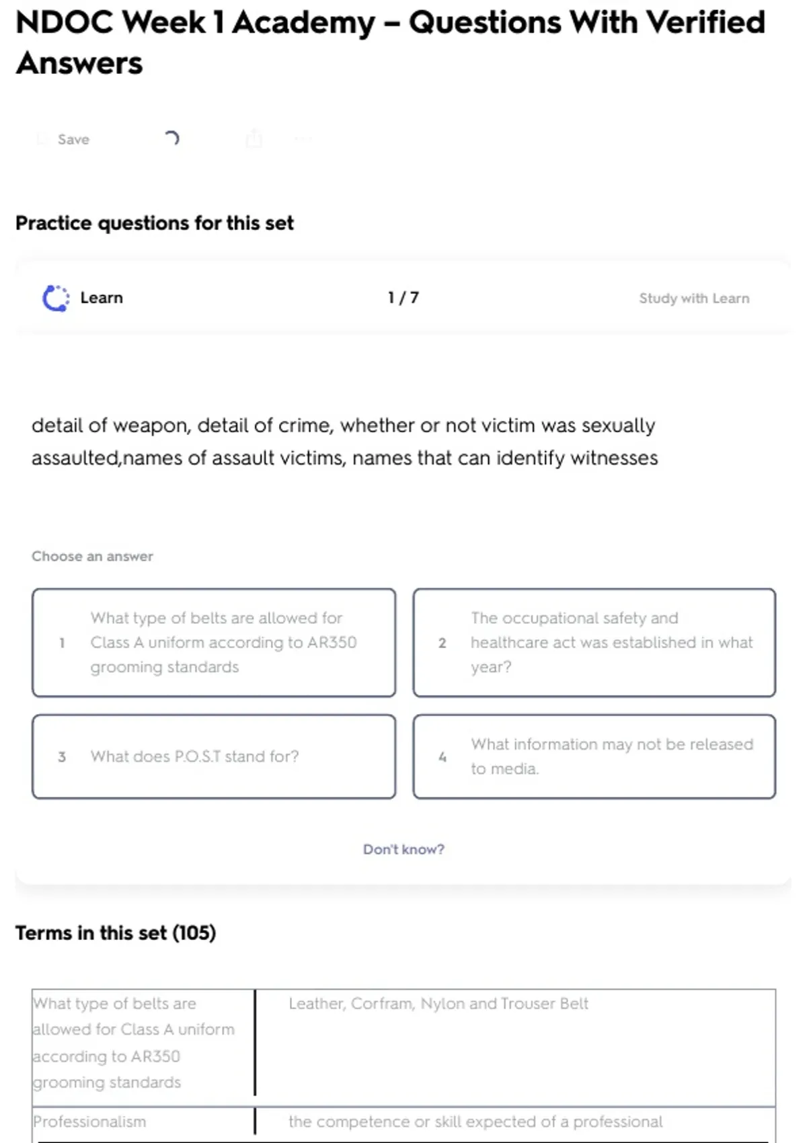Select the Class A belts term cell
Screen dimensions: 807x1143
134,1042
